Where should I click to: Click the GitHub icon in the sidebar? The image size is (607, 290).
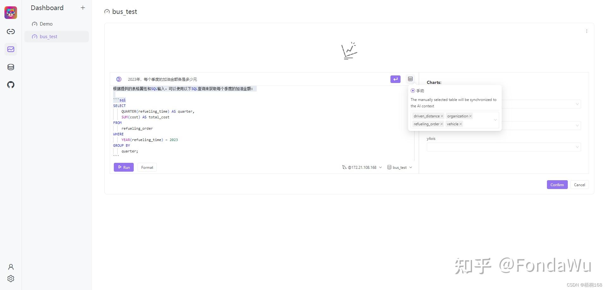[x=10, y=85]
